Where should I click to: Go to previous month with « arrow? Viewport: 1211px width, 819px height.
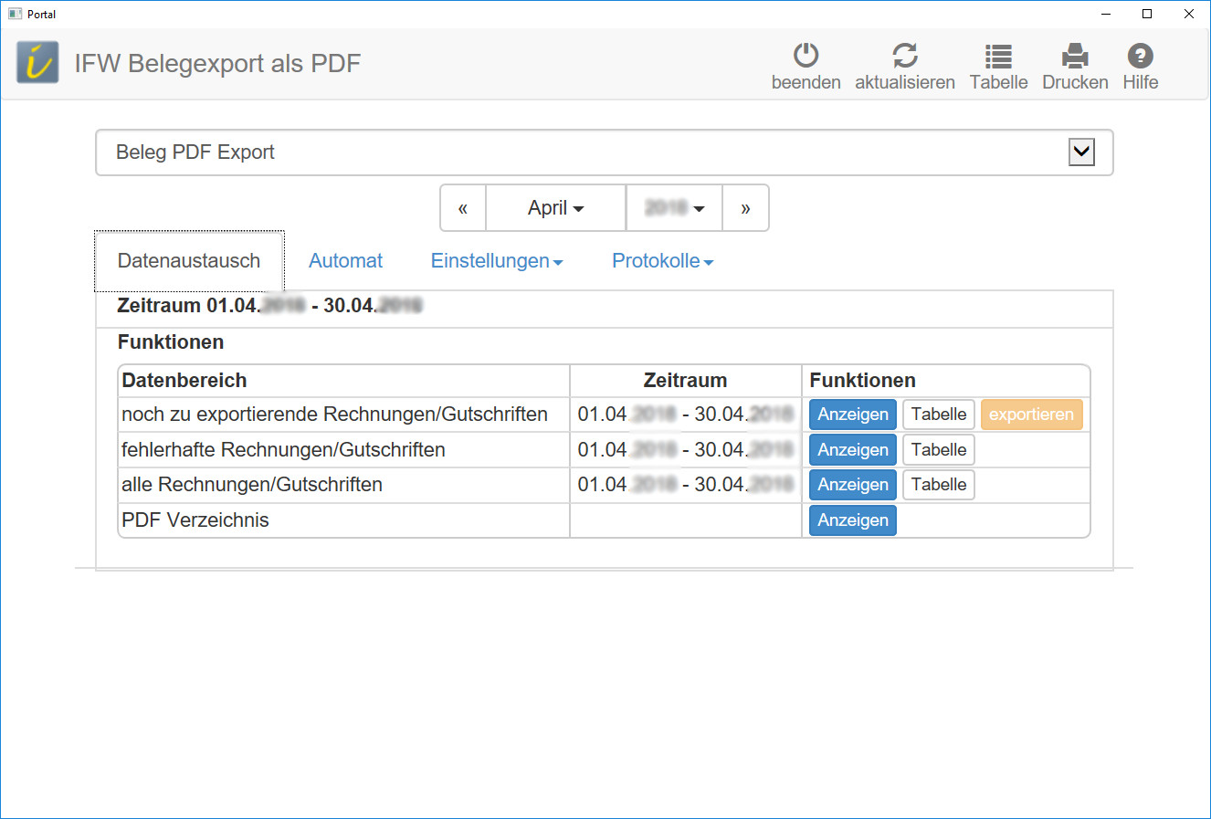tap(463, 208)
